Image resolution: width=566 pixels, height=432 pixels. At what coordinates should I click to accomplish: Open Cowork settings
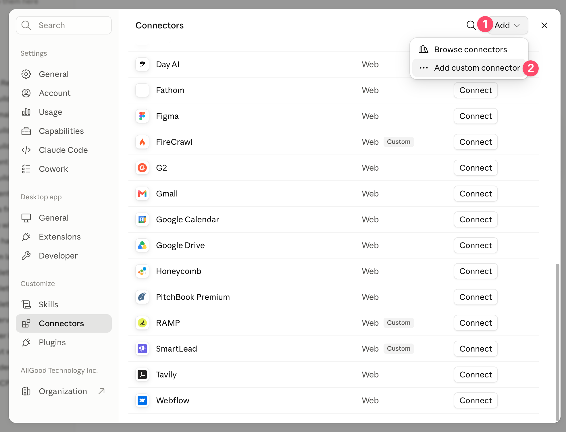pyautogui.click(x=64, y=169)
